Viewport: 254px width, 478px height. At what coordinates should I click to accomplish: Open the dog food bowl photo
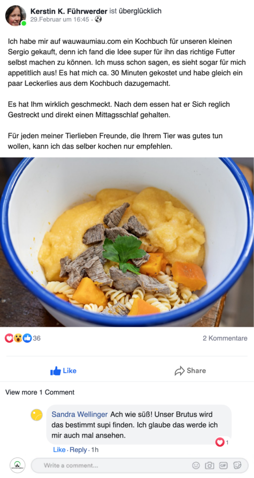pyautogui.click(x=127, y=242)
